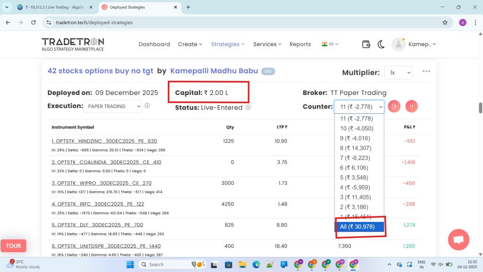483x272 pixels.
Task: Open the Kamepalli Madhu Babu author link
Action: click(x=214, y=71)
